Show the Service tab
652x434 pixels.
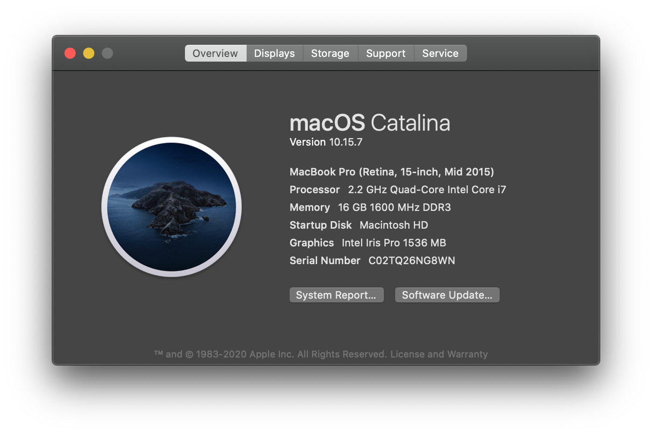(440, 53)
